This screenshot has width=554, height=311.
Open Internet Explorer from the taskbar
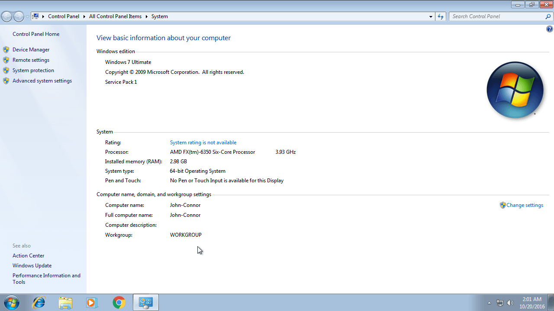pyautogui.click(x=39, y=302)
